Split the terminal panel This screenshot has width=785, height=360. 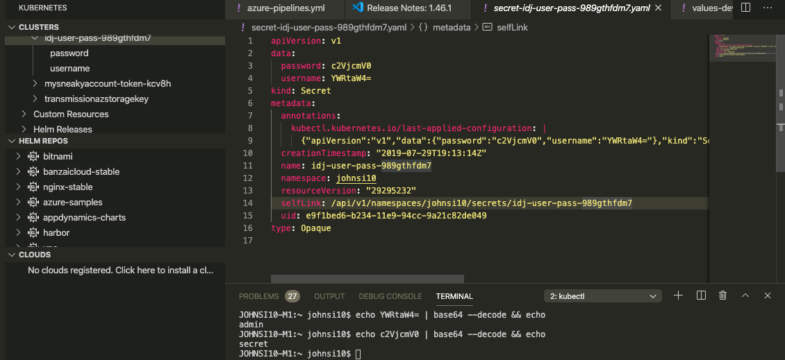pyautogui.click(x=701, y=295)
